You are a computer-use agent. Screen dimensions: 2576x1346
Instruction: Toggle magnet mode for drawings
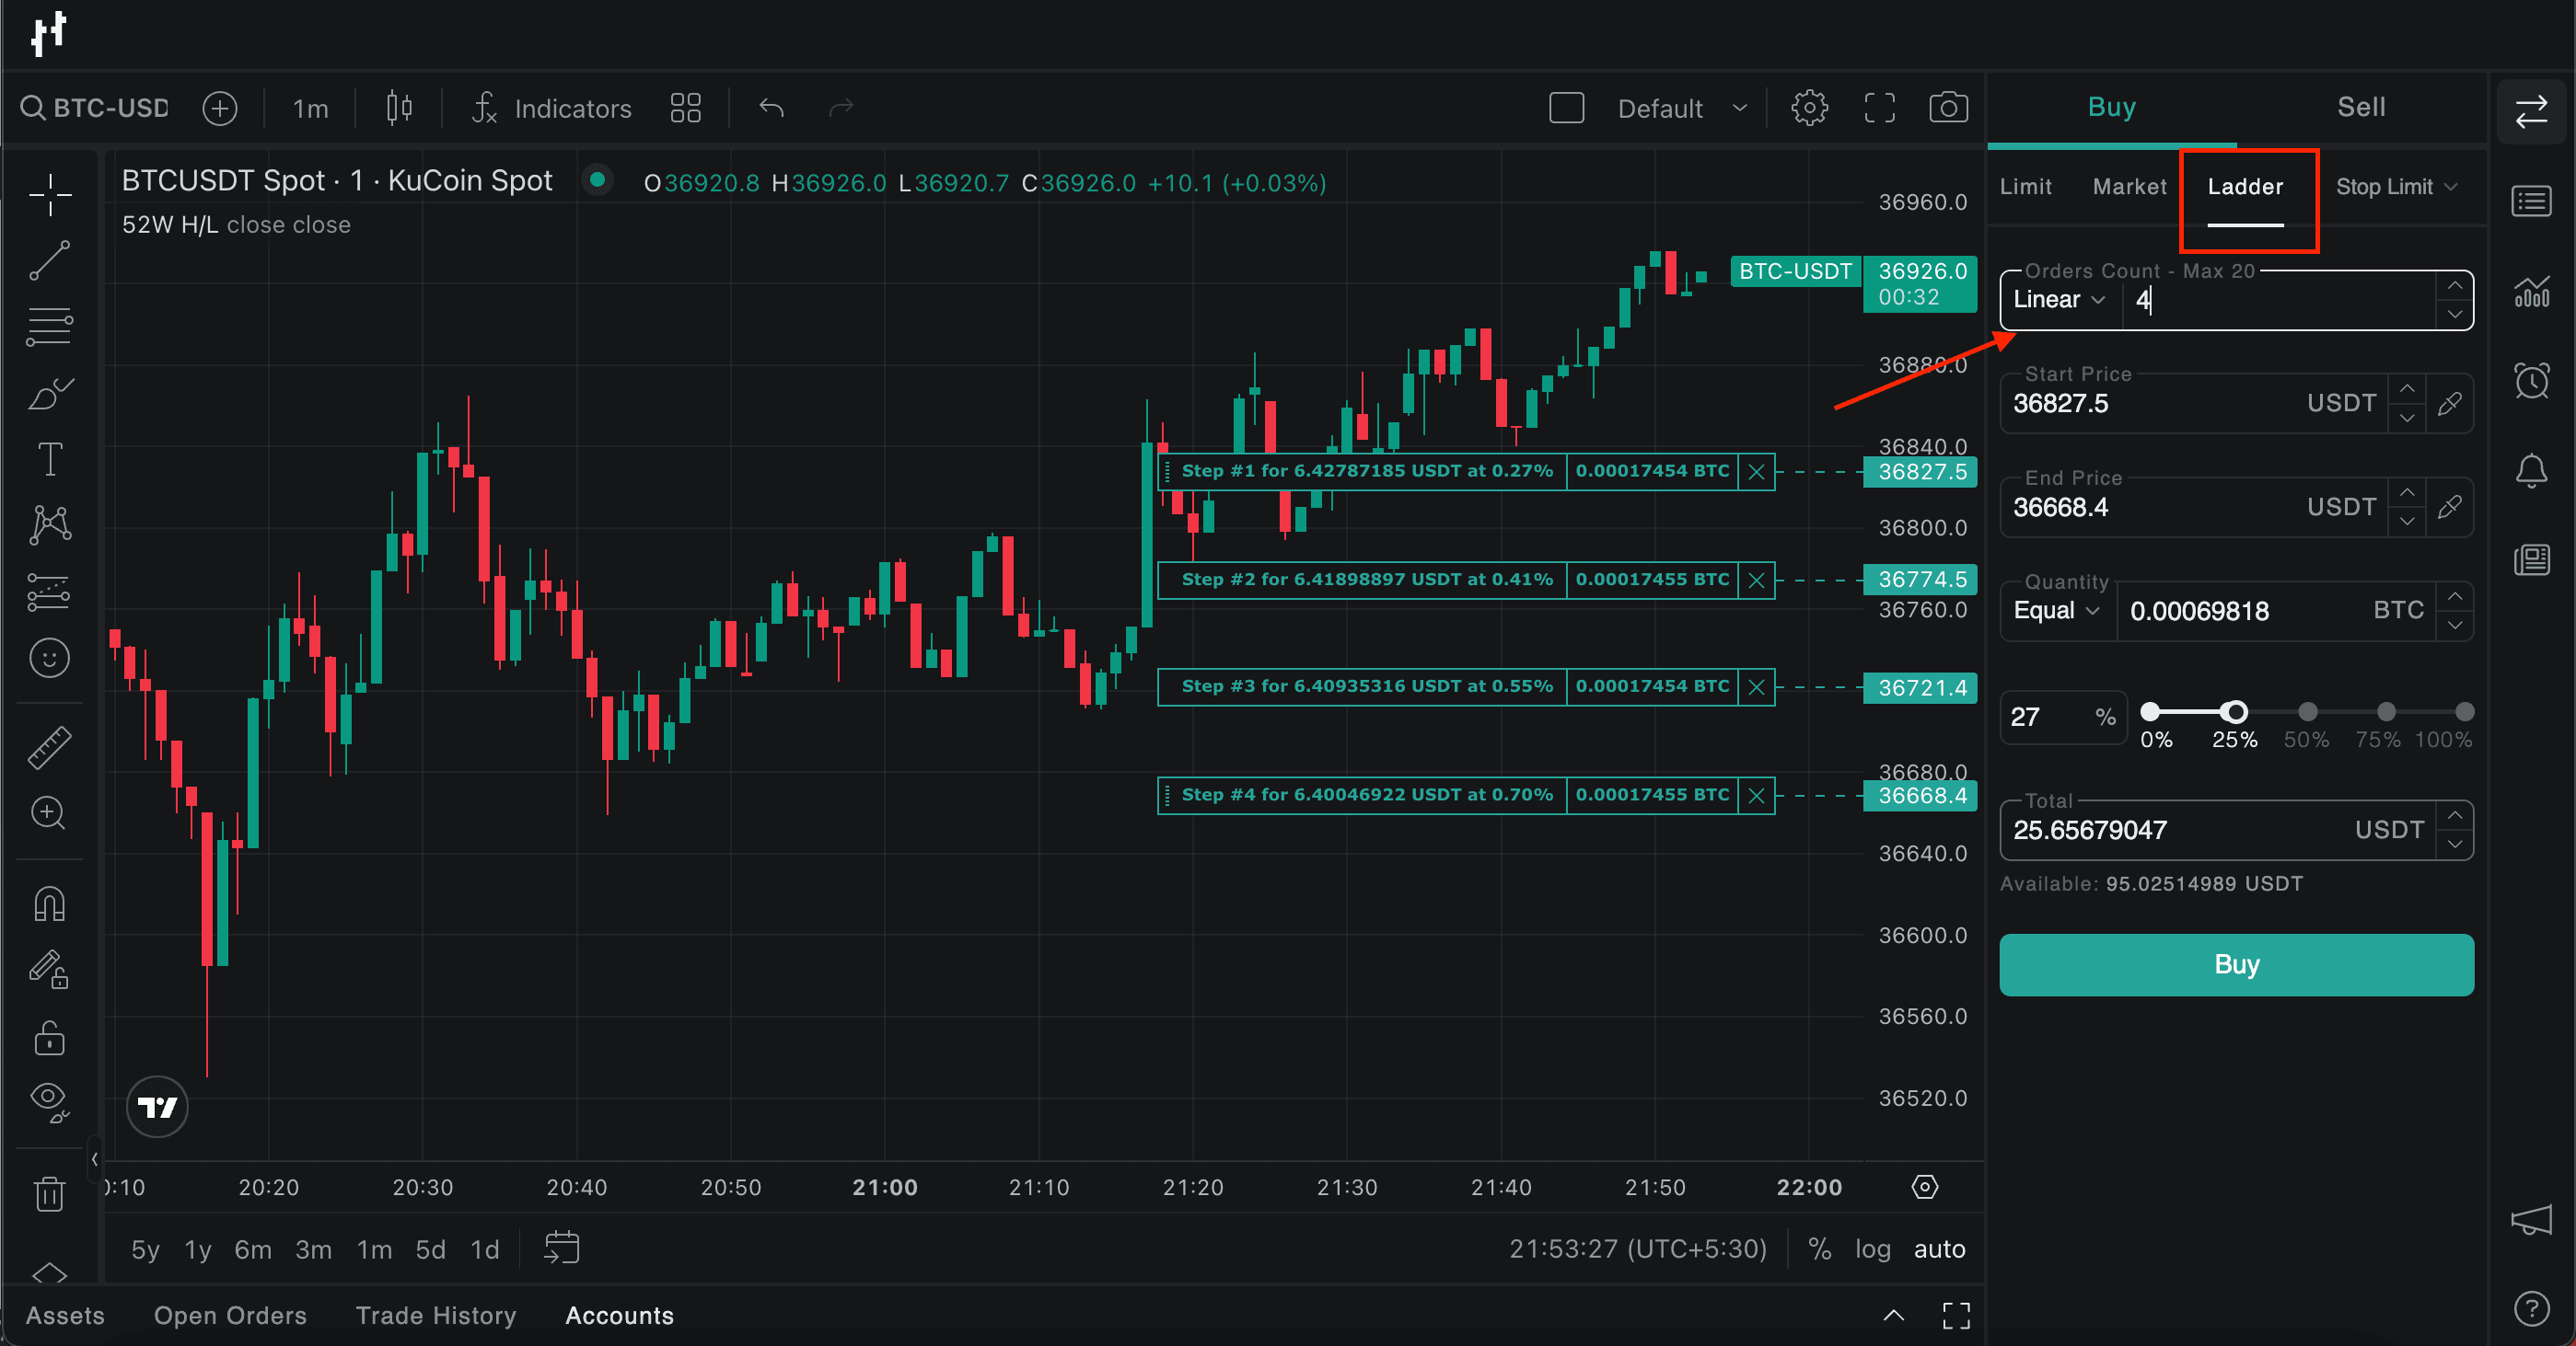click(49, 904)
